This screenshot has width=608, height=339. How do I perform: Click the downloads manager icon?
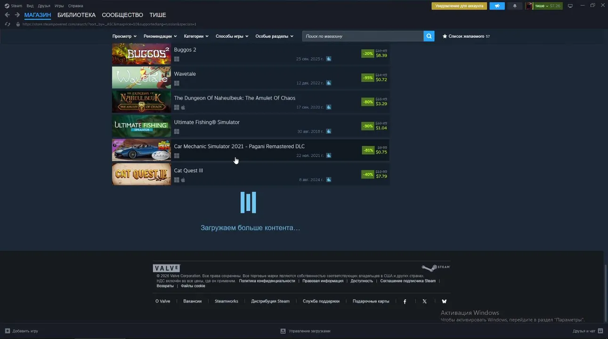(x=283, y=331)
